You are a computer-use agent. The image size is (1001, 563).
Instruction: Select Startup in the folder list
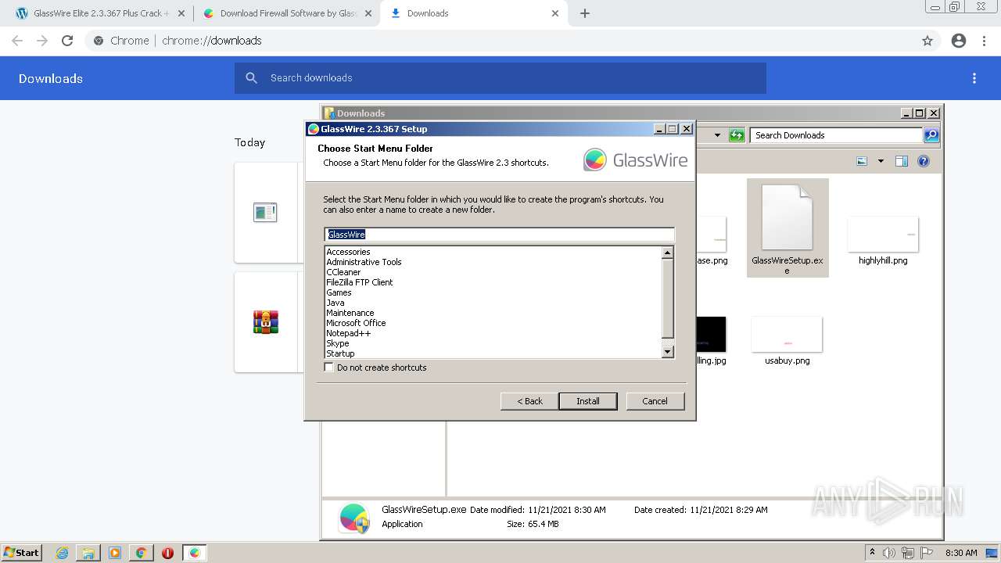click(x=340, y=353)
